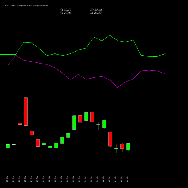Select the high value "H: 35.65"
188x188 pixels.
click(96, 10)
